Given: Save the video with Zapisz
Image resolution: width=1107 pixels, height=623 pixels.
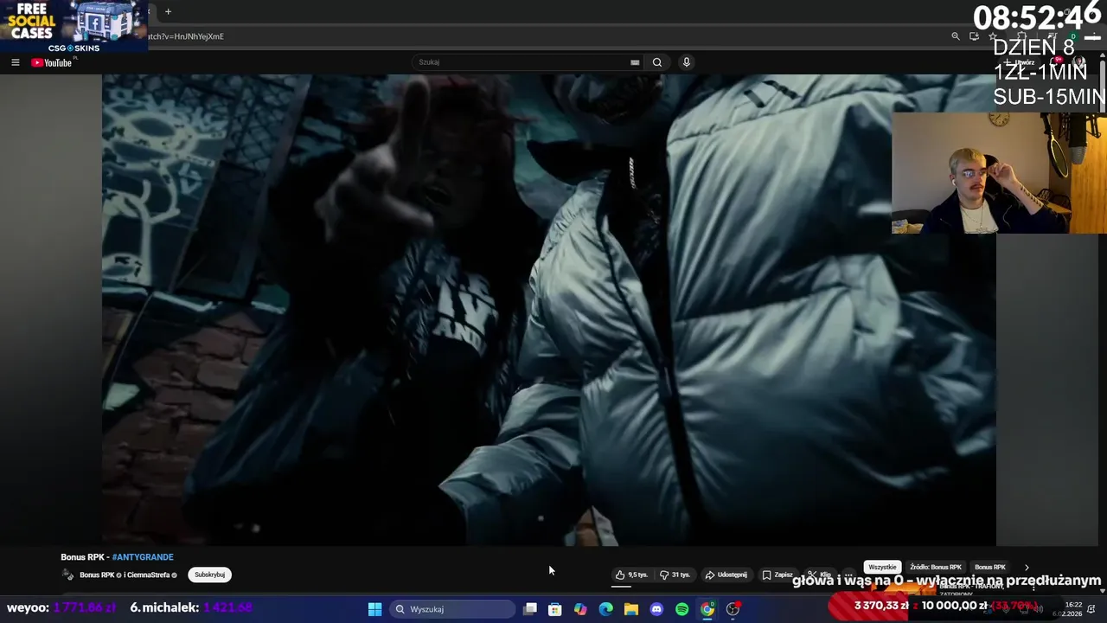Looking at the screenshot, I should [777, 575].
